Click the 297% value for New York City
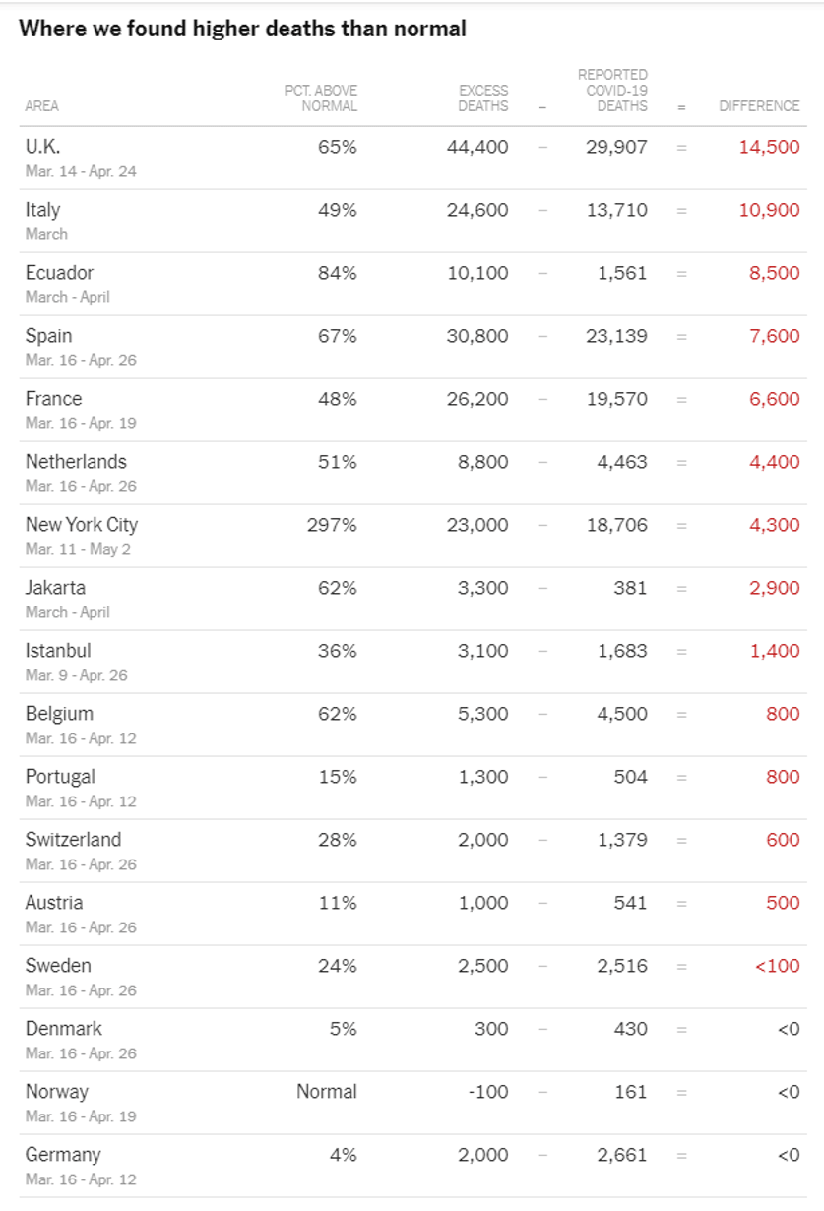 tap(332, 525)
